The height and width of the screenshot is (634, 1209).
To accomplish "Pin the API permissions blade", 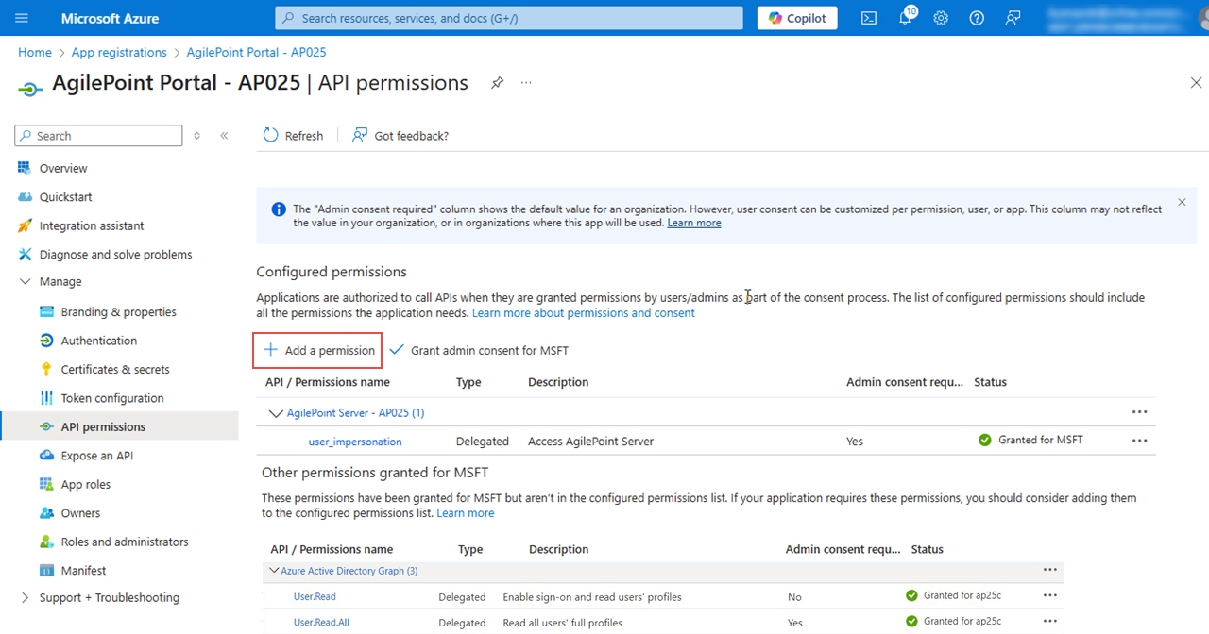I will 497,83.
